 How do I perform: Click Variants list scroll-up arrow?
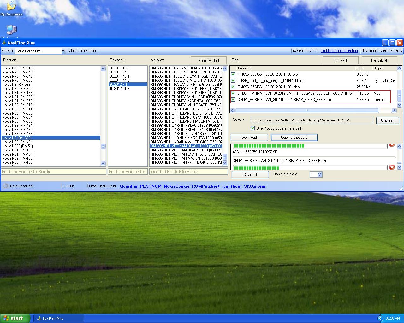[x=225, y=68]
